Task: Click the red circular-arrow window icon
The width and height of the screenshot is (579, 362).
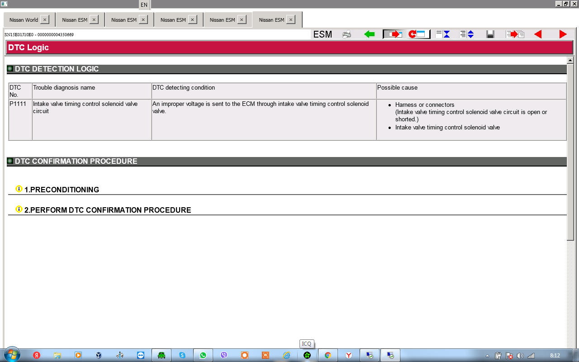Action: pos(416,34)
